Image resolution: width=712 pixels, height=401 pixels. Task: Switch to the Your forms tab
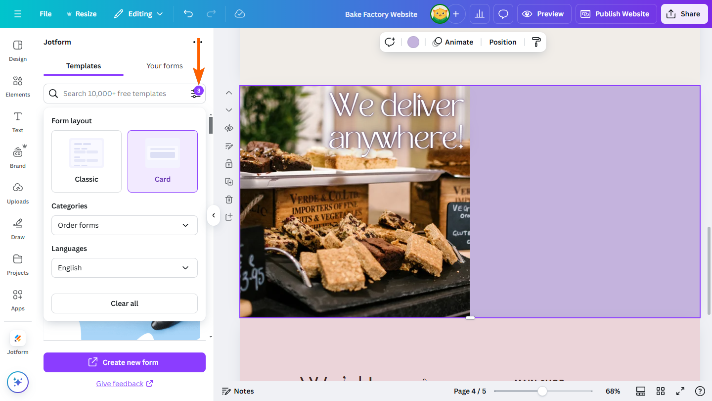pyautogui.click(x=165, y=65)
